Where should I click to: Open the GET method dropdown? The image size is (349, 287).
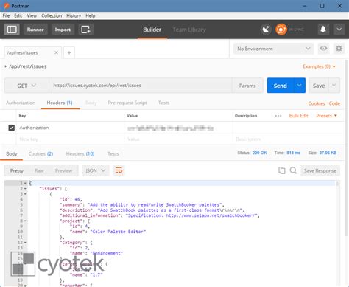pyautogui.click(x=27, y=86)
